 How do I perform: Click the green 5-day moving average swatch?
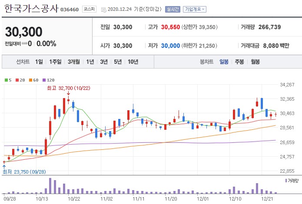(7, 80)
